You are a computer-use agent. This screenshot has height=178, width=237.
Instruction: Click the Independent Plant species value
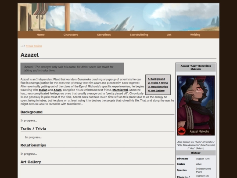[x=203, y=170]
